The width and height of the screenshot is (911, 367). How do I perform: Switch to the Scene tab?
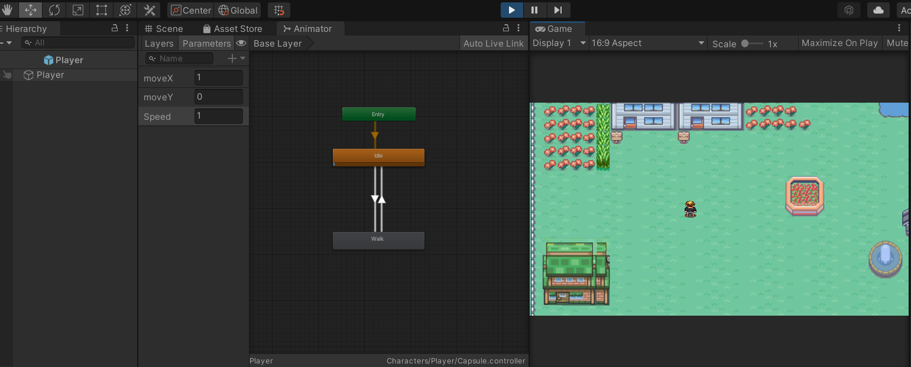tap(164, 28)
